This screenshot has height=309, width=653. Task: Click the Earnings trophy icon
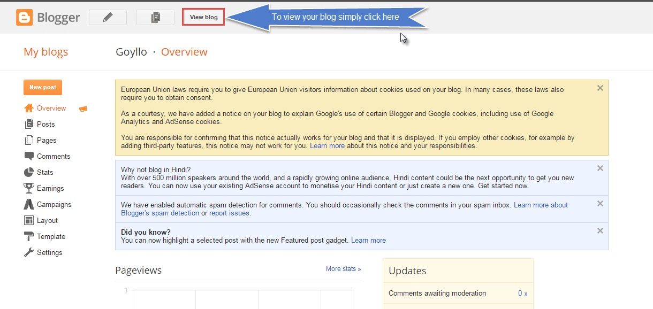pos(29,188)
